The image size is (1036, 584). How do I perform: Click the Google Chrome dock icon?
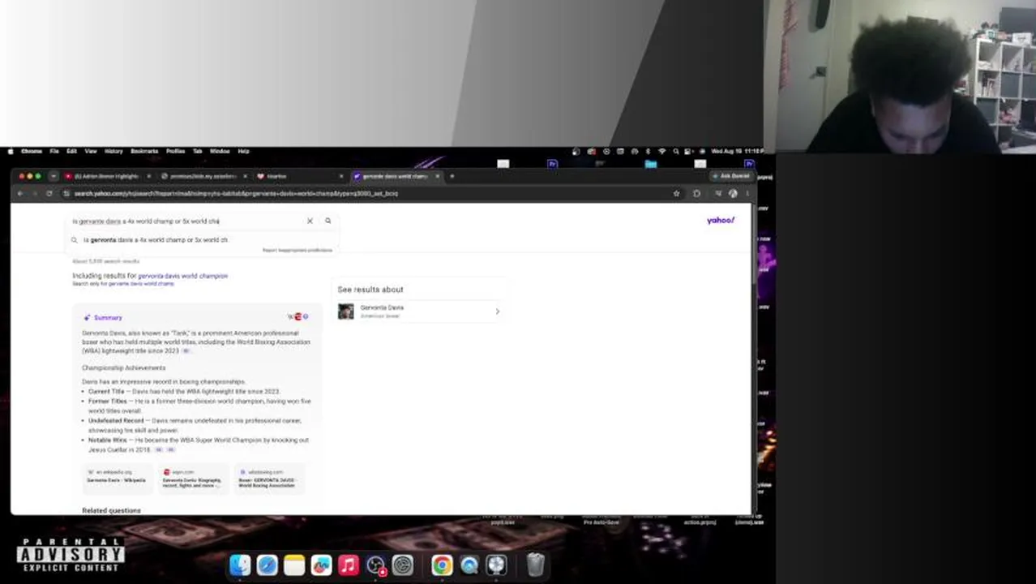tap(442, 565)
